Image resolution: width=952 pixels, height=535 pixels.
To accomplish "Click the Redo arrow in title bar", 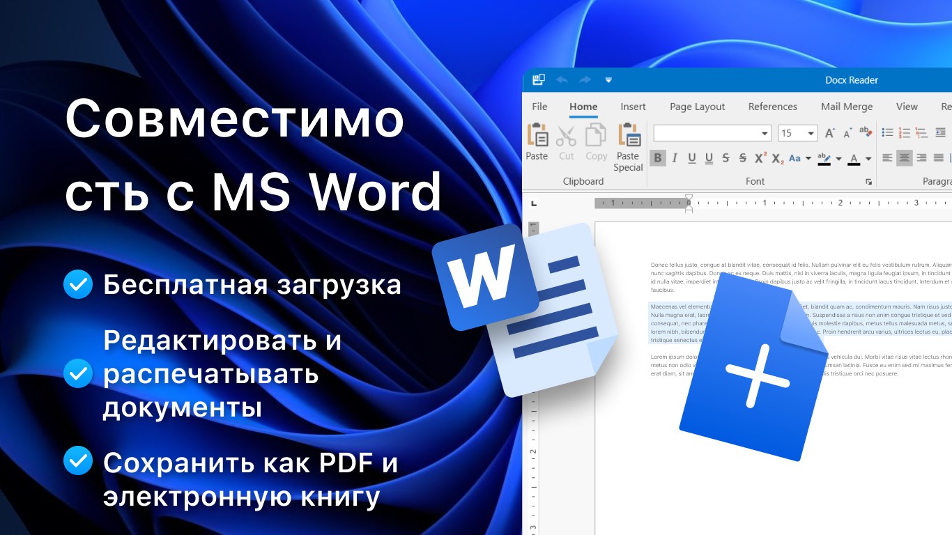I will (585, 80).
